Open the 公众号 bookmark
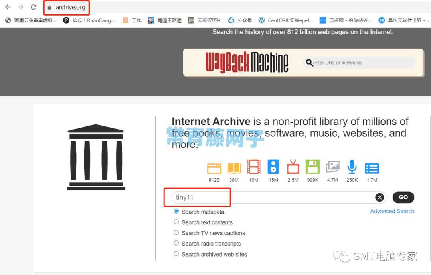Image resolution: width=431 pixels, height=275 pixels. click(240, 20)
